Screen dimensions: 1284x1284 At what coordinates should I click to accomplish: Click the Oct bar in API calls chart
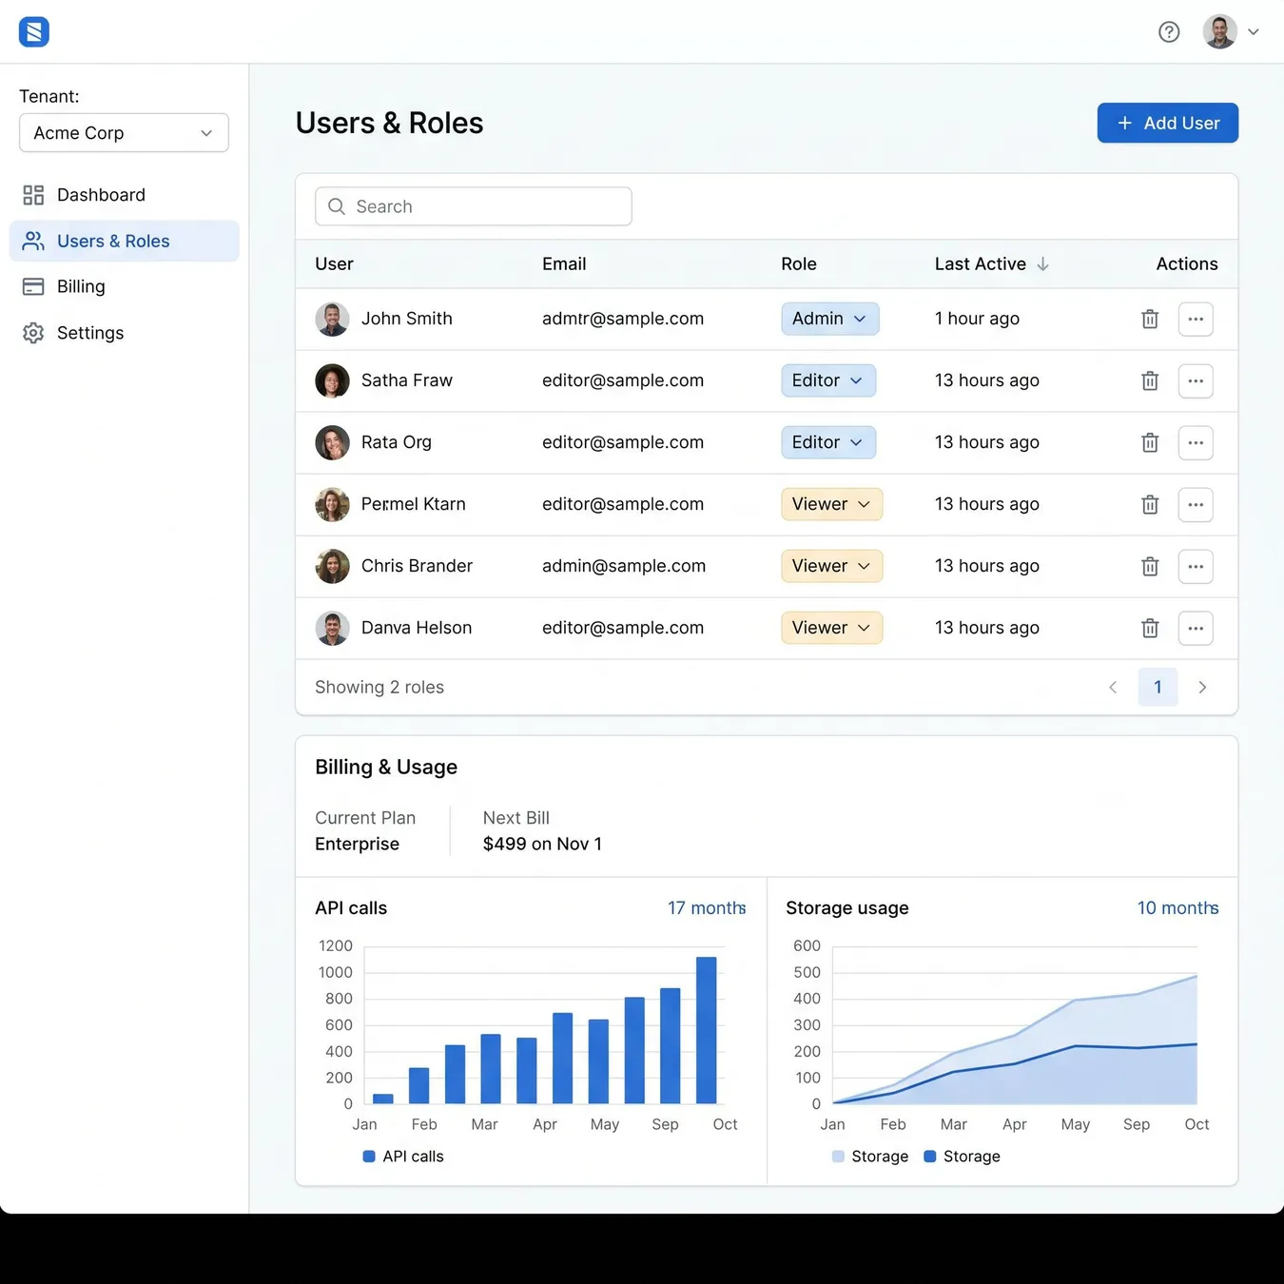[707, 1030]
